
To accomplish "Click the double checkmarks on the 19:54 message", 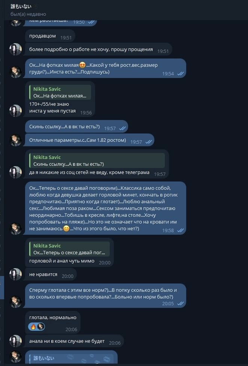I will 180,74.
